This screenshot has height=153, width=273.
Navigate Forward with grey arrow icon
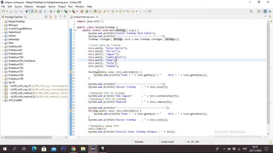[x=140, y=11]
